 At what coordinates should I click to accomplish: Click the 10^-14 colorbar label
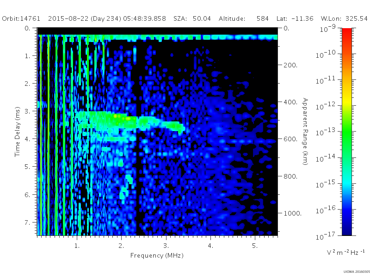pos(326,158)
